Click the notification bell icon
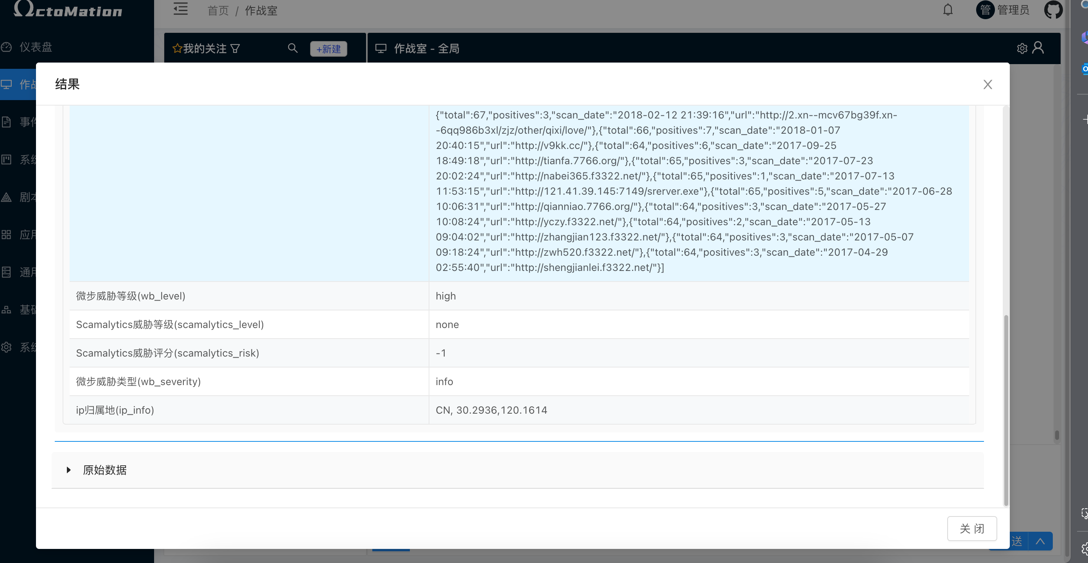Image resolution: width=1088 pixels, height=563 pixels. click(x=948, y=10)
